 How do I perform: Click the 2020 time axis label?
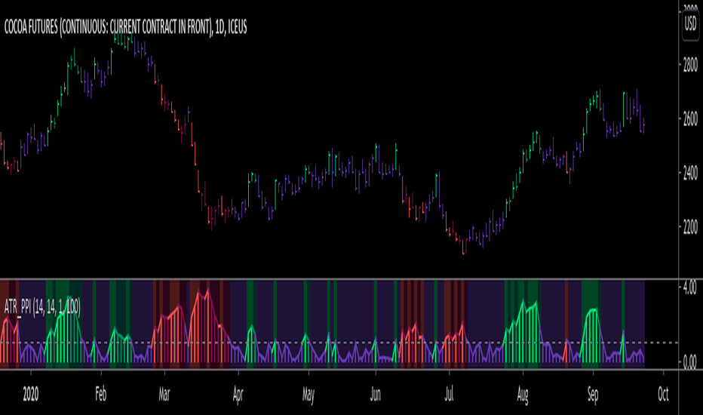coord(30,395)
